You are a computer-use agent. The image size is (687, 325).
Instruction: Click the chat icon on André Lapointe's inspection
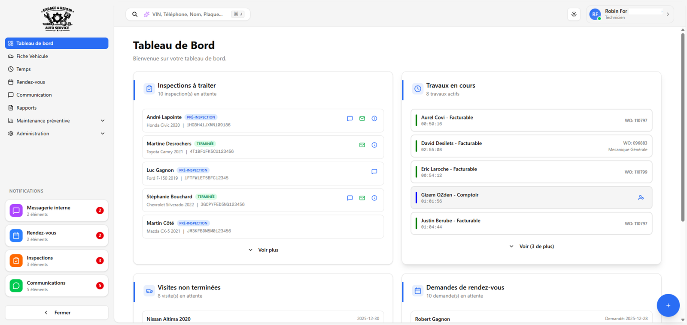[350, 119]
